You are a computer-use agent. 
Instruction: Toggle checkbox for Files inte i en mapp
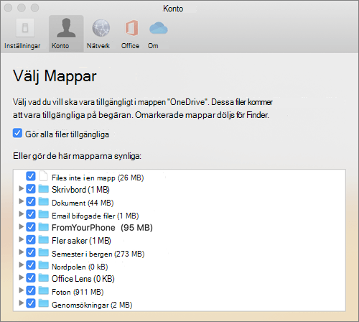tap(31, 176)
